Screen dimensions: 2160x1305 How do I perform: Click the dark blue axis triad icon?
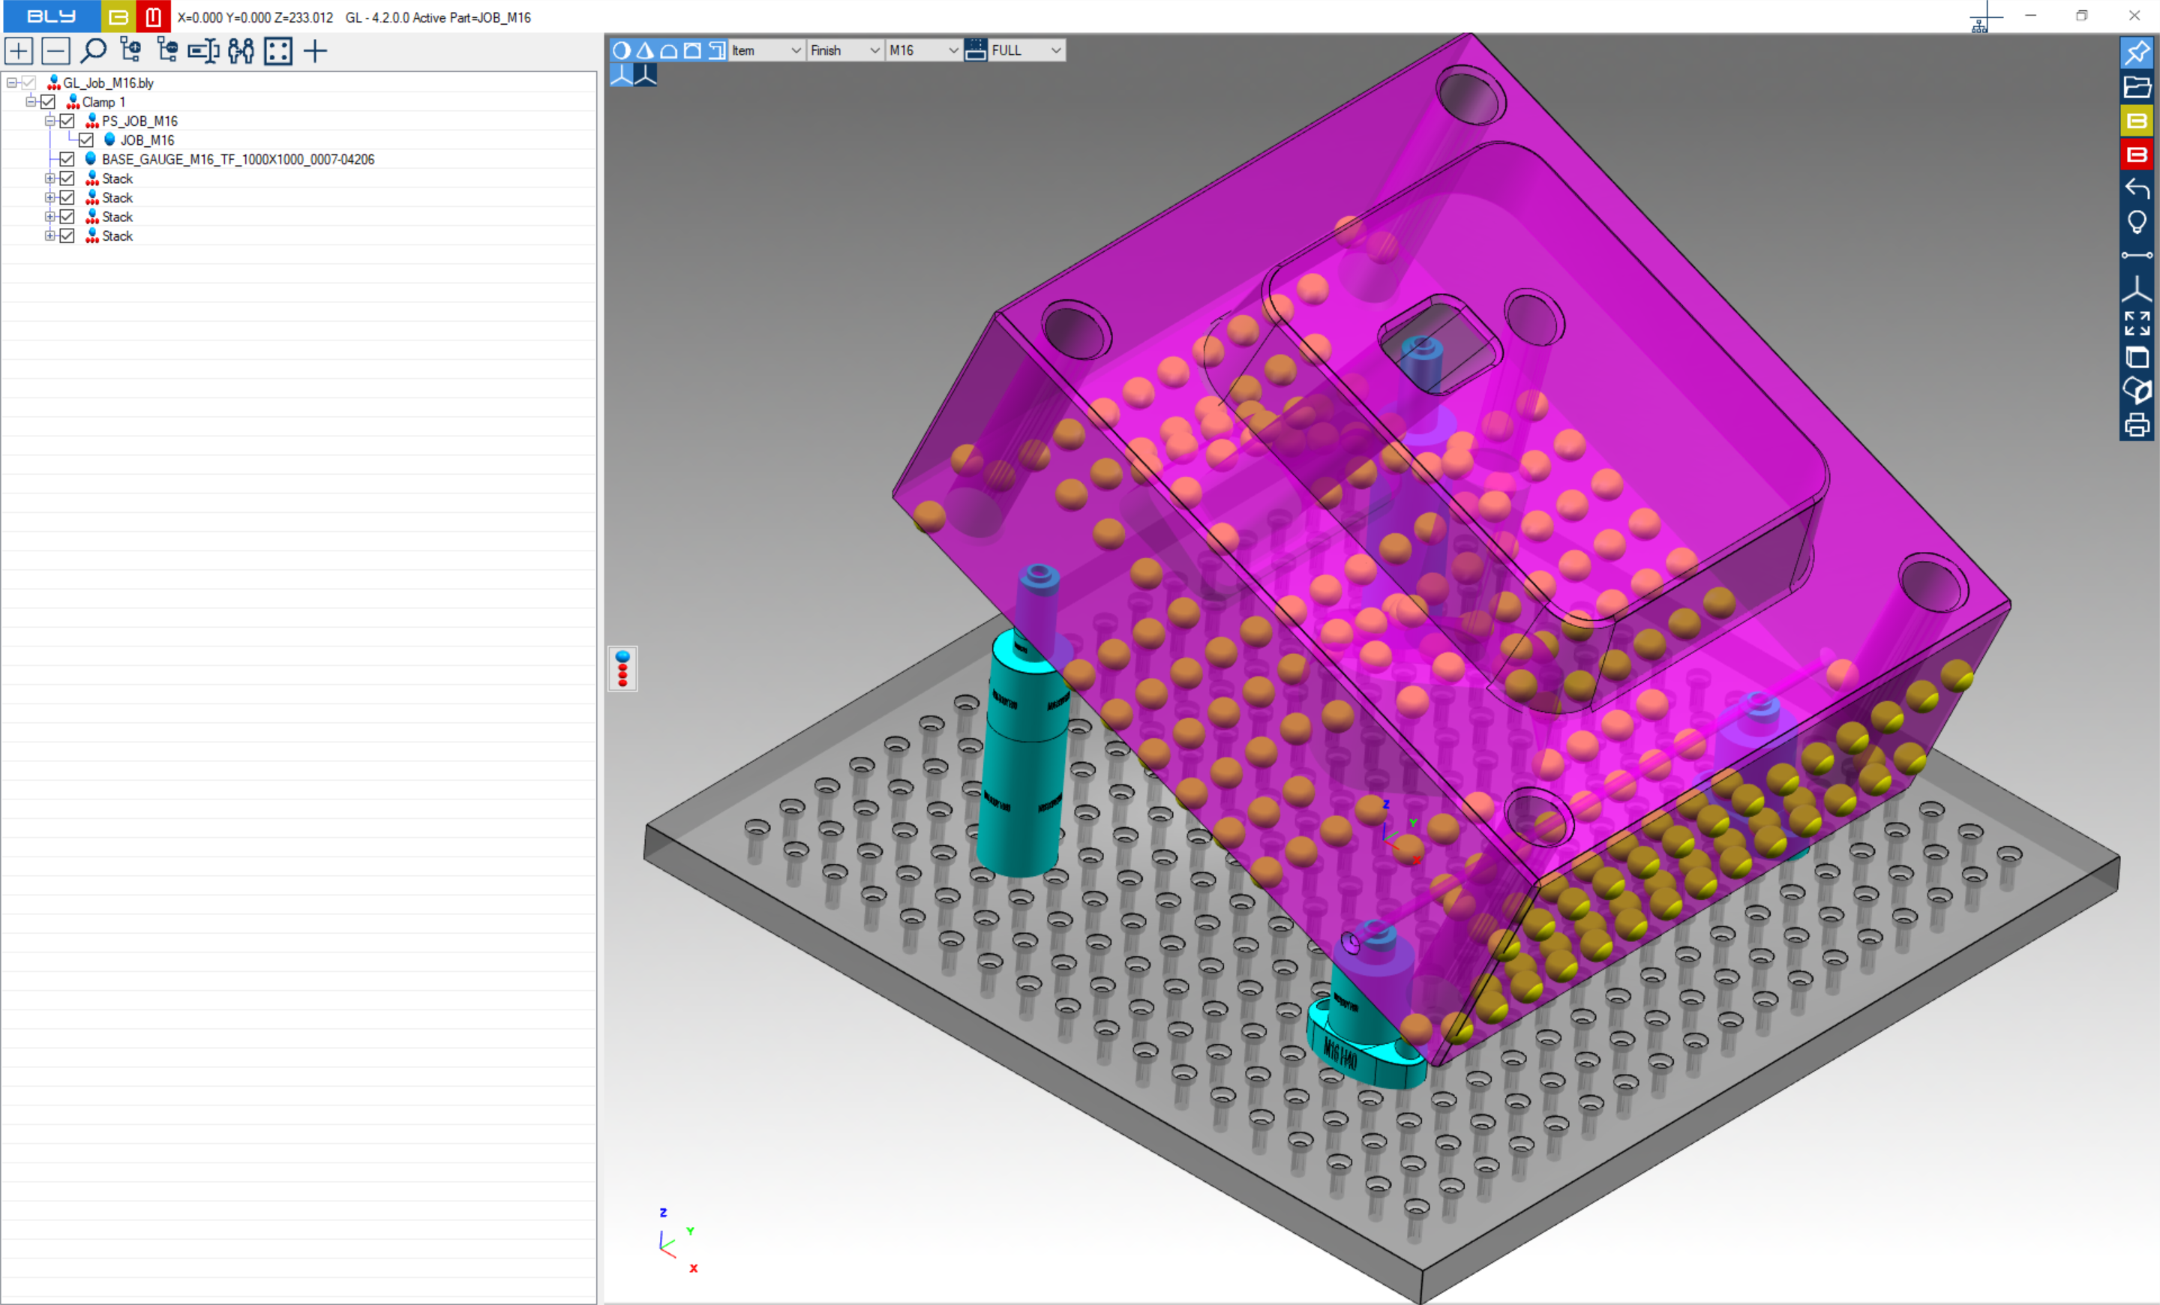coord(645,74)
